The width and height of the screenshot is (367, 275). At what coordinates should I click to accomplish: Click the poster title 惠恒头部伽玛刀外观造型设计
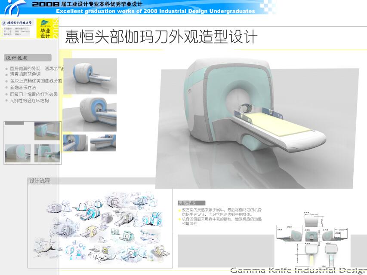[161, 37]
